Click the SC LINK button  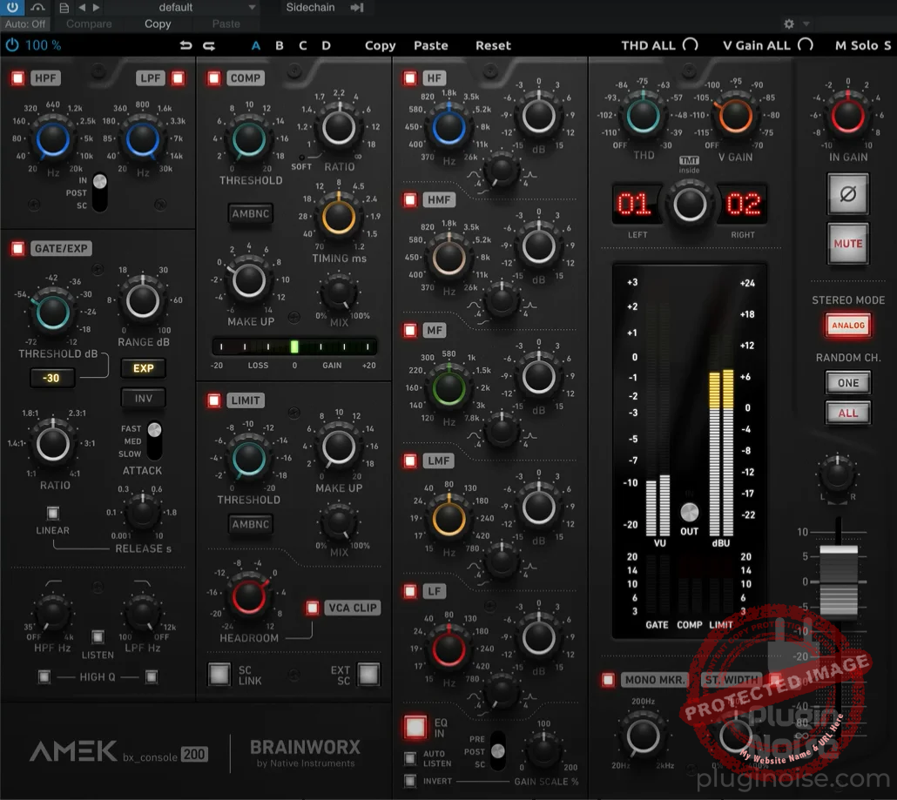(219, 674)
